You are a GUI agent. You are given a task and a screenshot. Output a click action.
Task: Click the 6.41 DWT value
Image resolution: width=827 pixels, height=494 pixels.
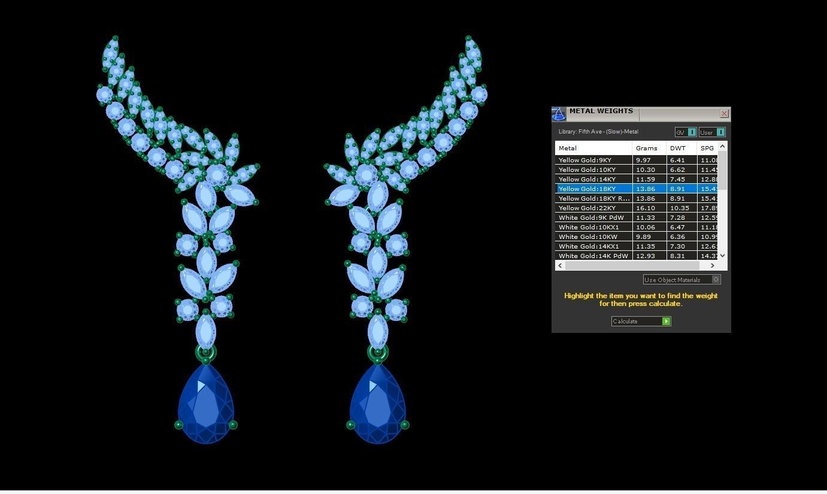(x=677, y=160)
